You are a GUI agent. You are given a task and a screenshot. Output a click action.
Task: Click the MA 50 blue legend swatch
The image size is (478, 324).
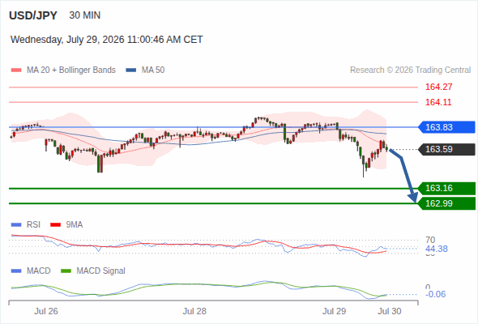click(131, 70)
